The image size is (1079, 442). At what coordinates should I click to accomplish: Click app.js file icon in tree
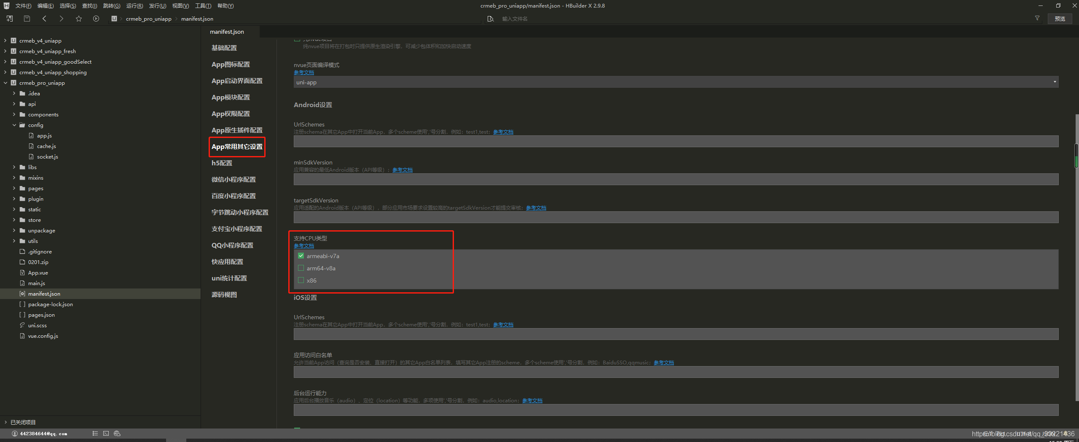(31, 135)
